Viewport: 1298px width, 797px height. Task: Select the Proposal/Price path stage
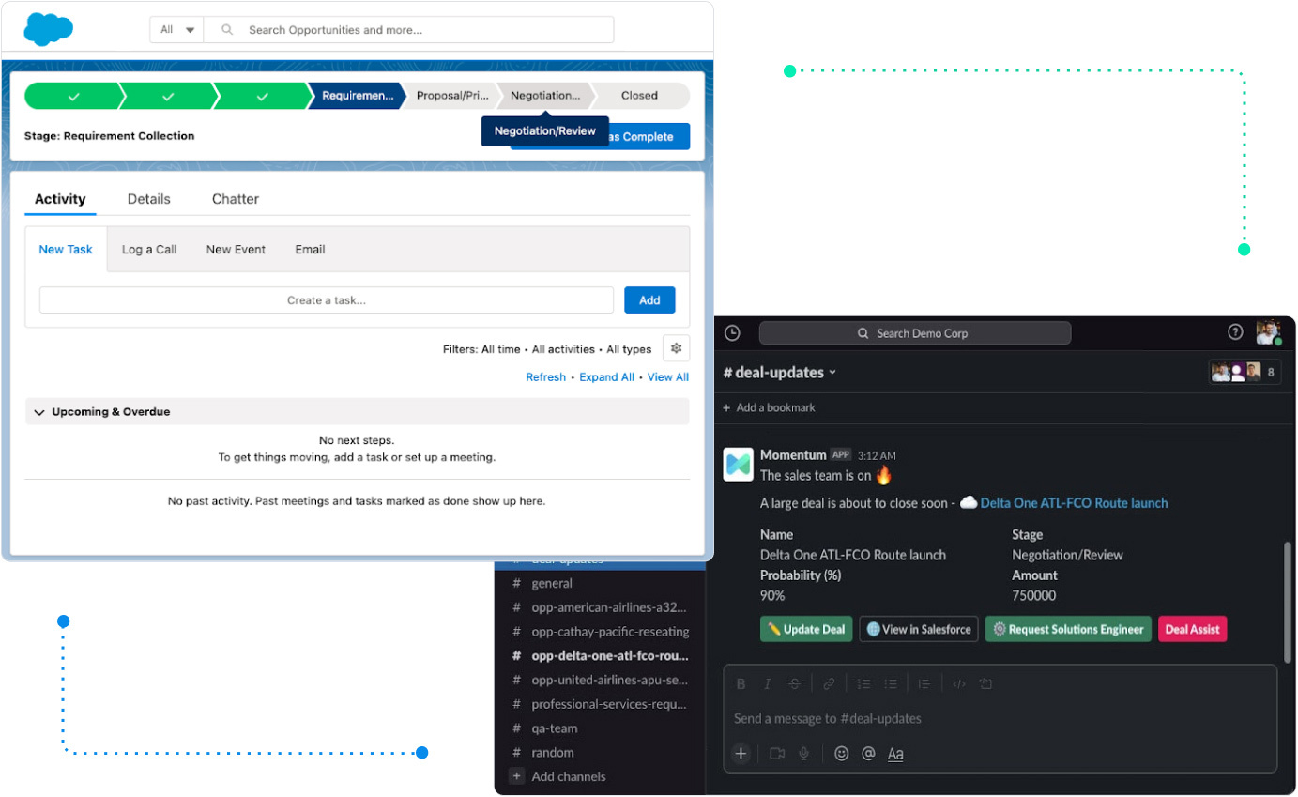pyautogui.click(x=452, y=95)
